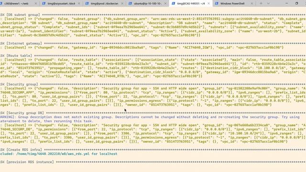306x172 pixels.
Task: Click the shell icon on timg@soyoustart tab
Action: [44, 3]
